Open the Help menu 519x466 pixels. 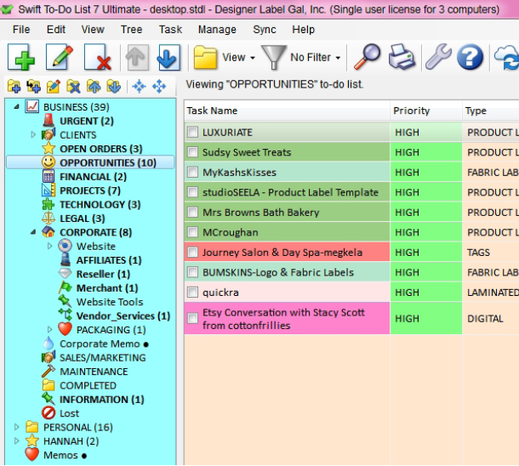[303, 30]
